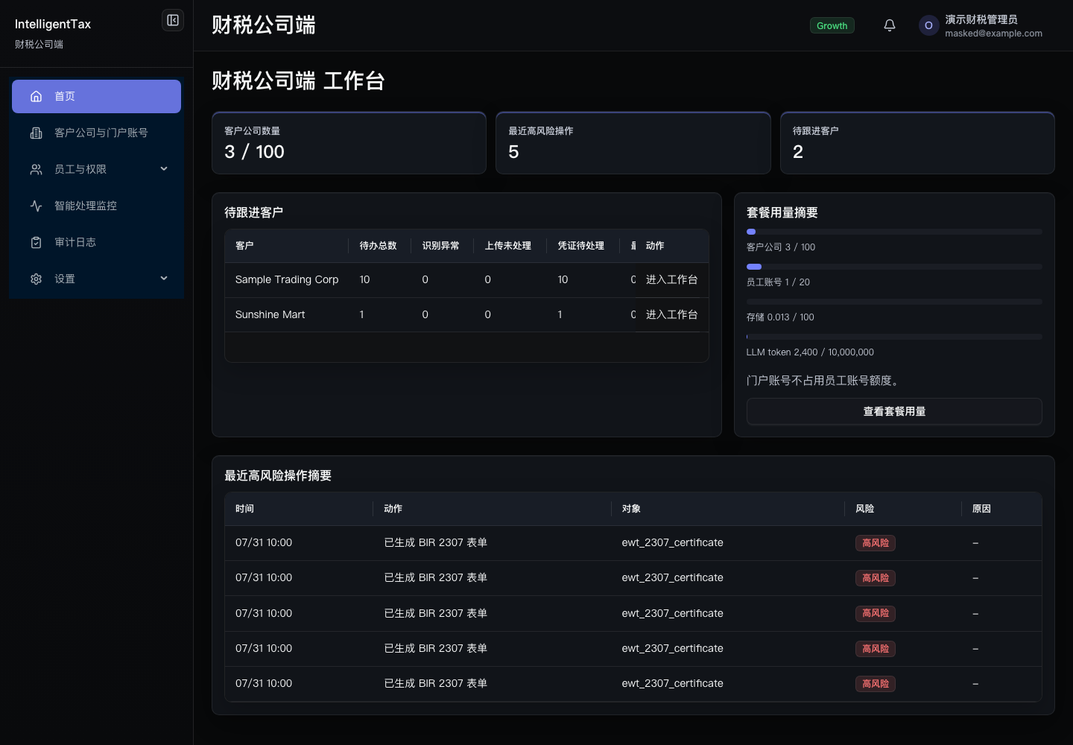Click the Growth plan badge
Viewport: 1073px width, 745px height.
pyautogui.click(x=832, y=25)
